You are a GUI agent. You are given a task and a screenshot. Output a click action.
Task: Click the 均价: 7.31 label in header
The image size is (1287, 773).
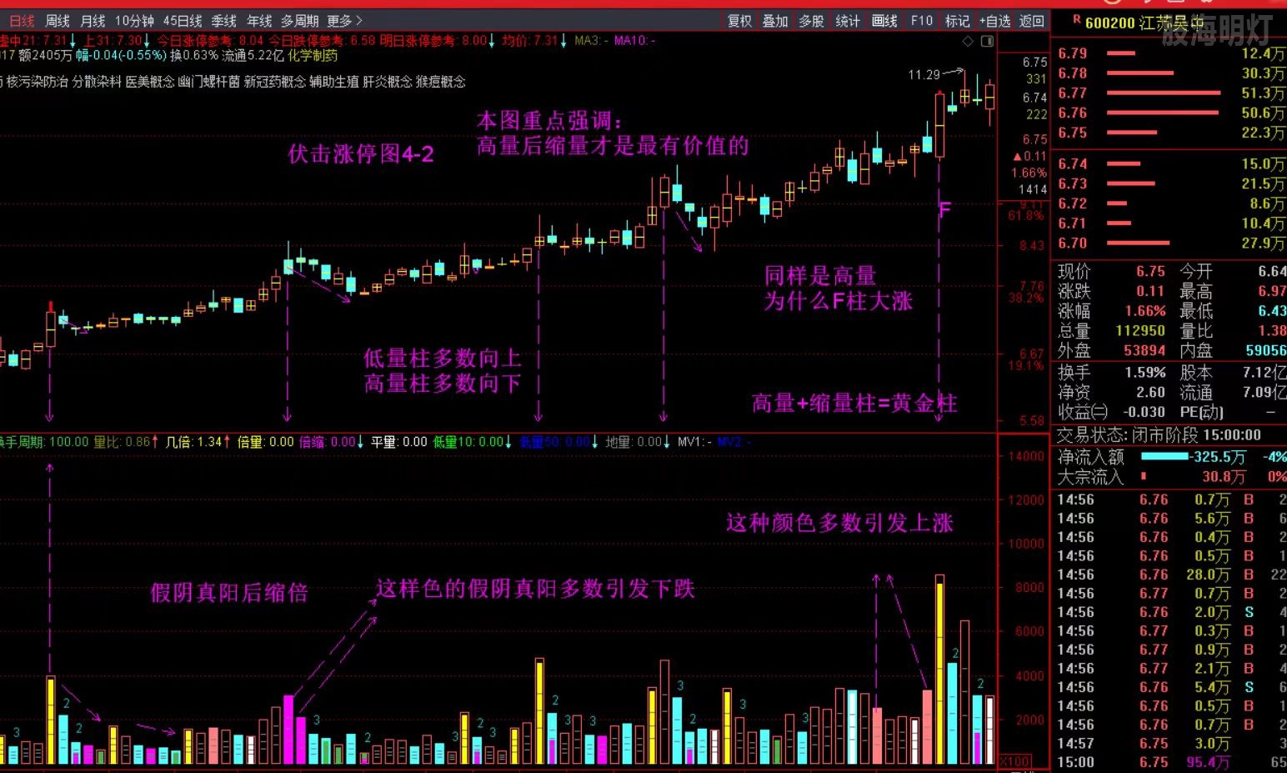(x=534, y=40)
